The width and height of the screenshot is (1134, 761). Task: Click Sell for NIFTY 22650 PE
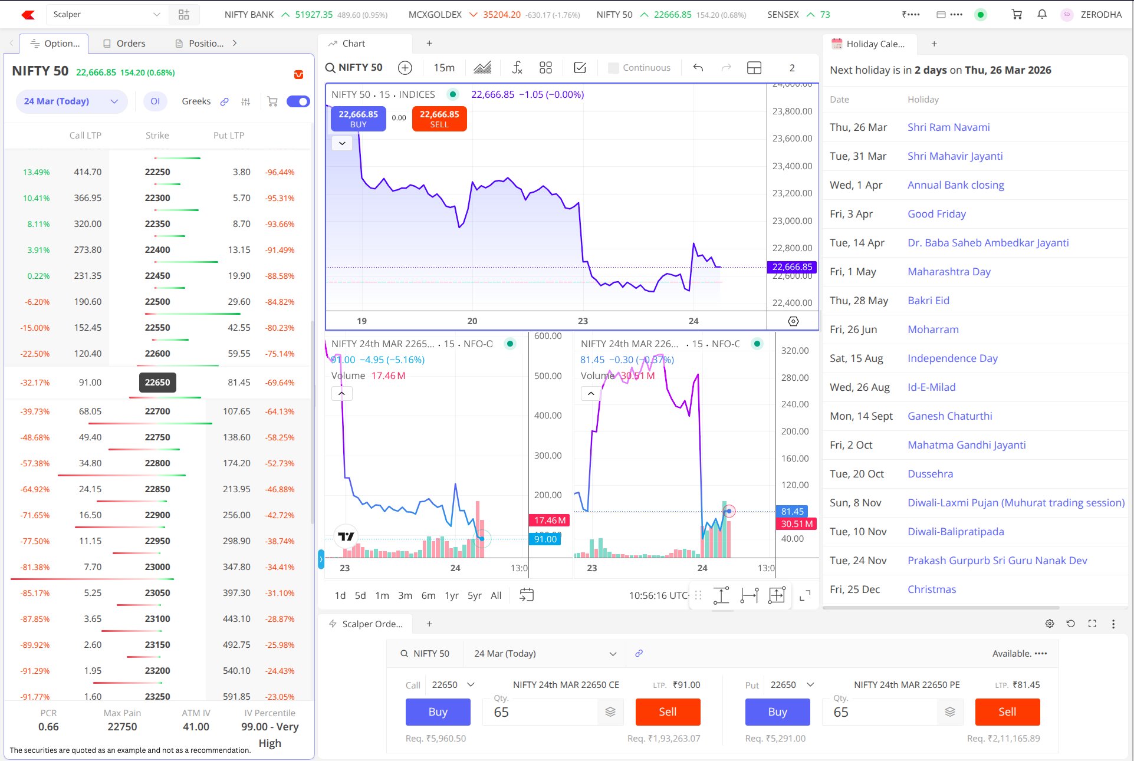point(1007,712)
